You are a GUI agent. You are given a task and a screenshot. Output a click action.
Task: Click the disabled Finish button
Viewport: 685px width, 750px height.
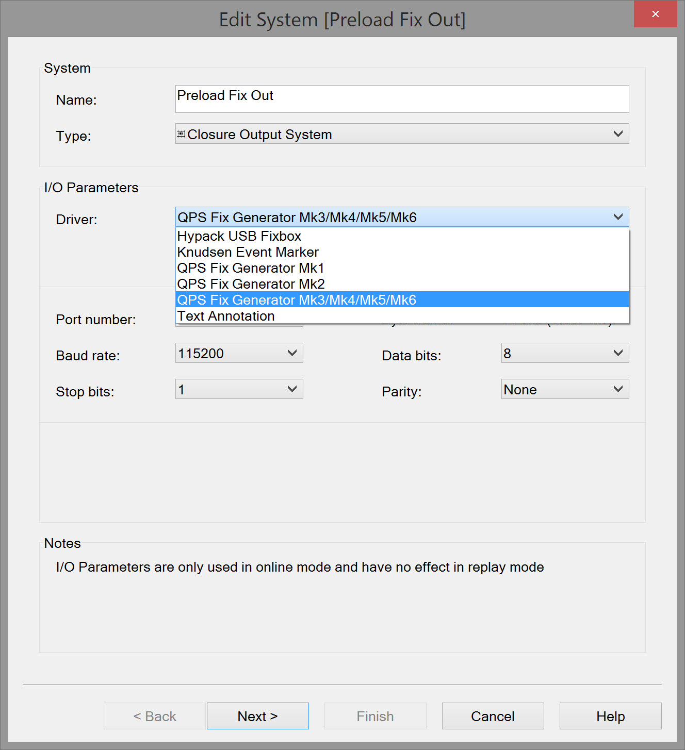[375, 716]
